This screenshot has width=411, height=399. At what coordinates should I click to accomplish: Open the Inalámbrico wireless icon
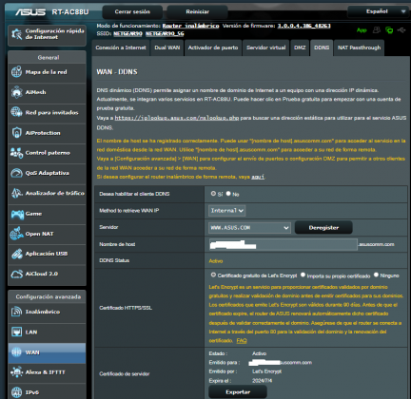coord(16,312)
